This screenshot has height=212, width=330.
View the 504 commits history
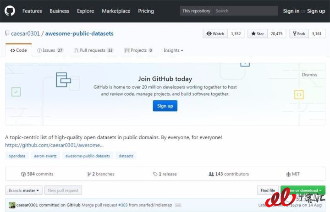[37, 174]
